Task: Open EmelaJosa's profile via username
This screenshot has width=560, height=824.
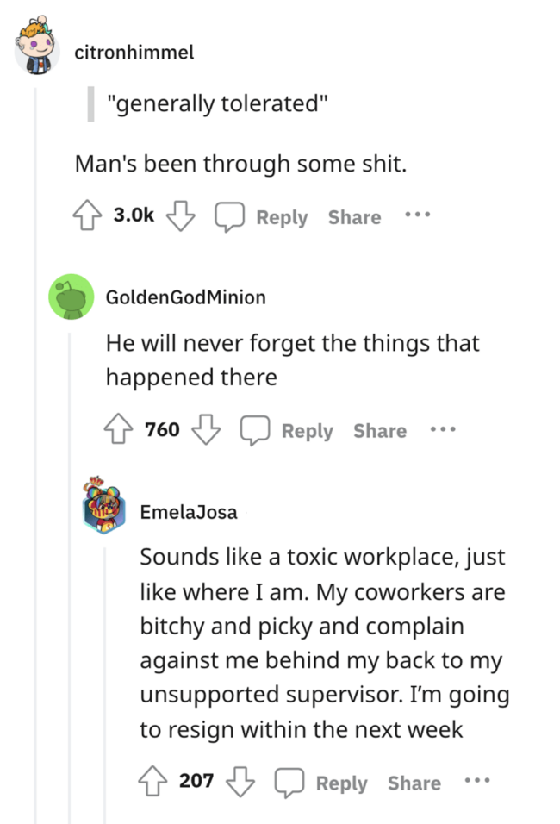Action: click(189, 511)
